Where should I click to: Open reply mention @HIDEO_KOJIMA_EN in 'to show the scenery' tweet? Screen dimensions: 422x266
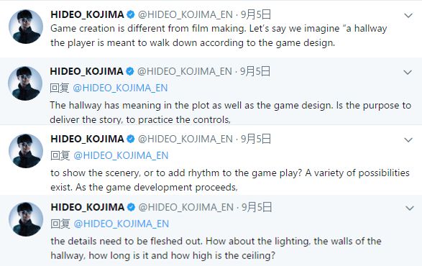tap(121, 155)
